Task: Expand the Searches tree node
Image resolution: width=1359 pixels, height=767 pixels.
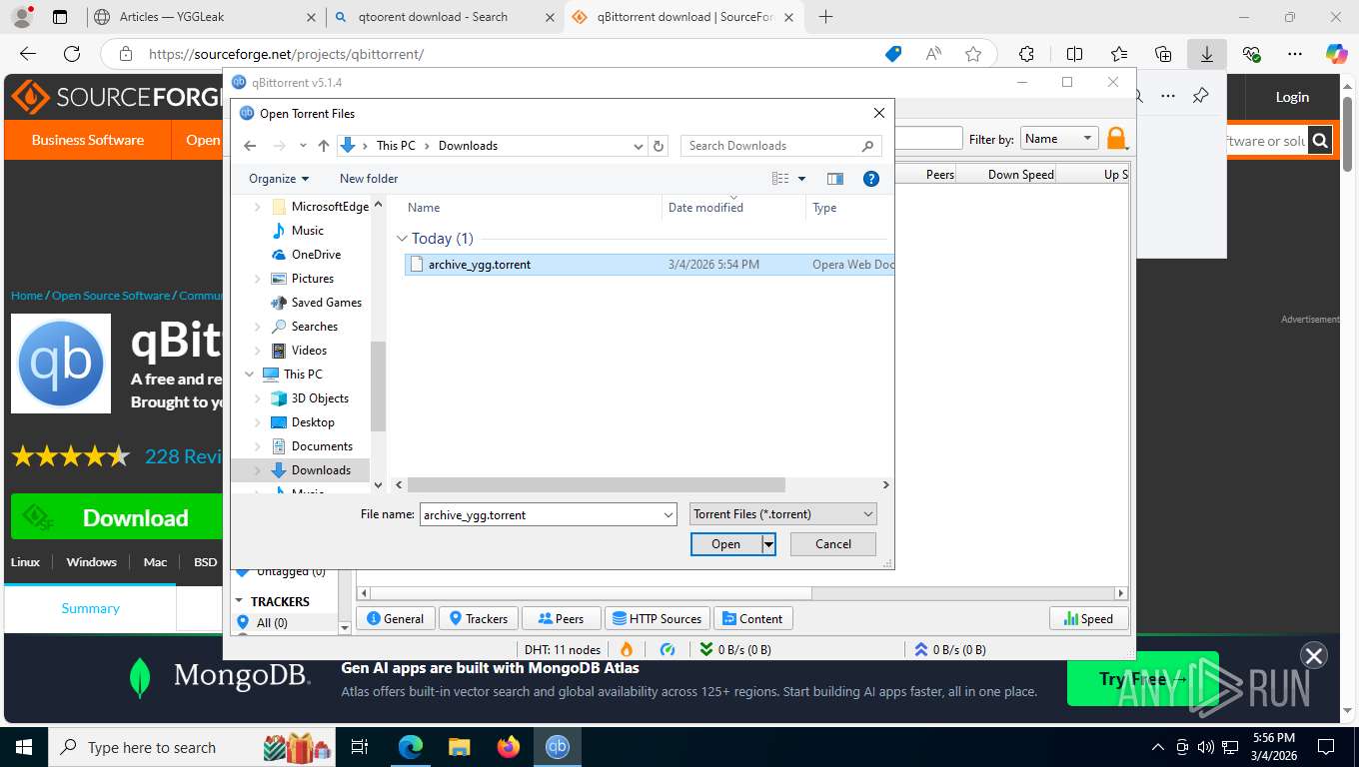Action: [257, 327]
